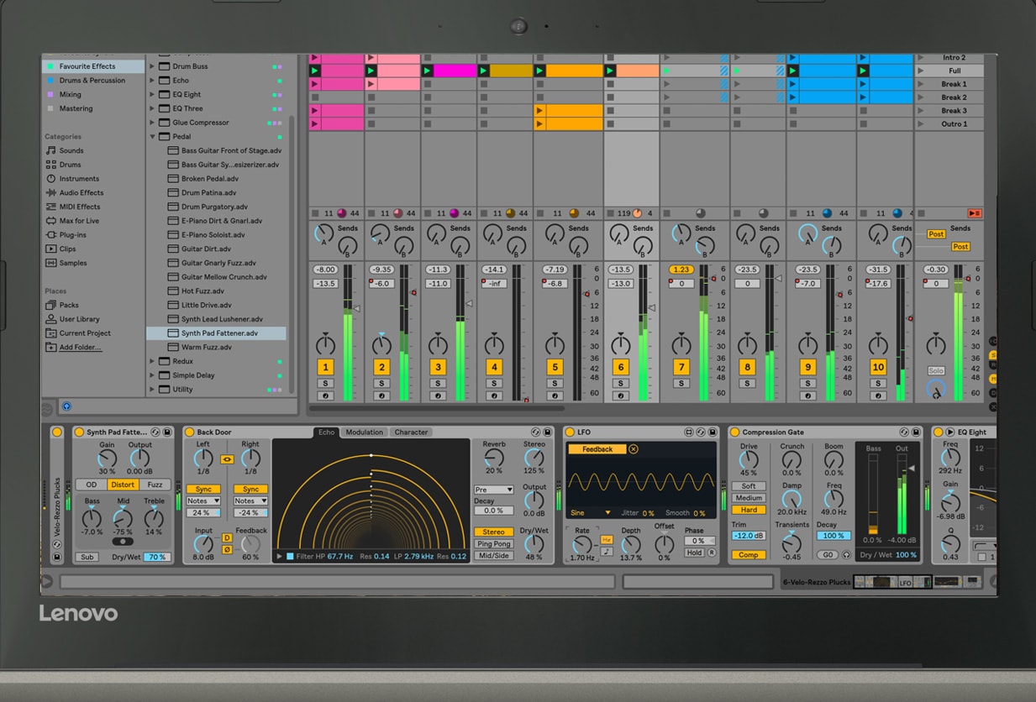The height and width of the screenshot is (702, 1036).
Task: Click the Echo phase invert Ø button
Action: (227, 550)
